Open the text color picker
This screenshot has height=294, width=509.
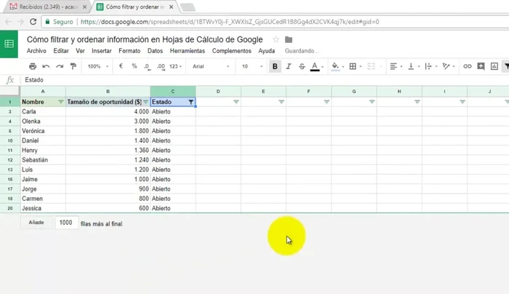coord(316,66)
